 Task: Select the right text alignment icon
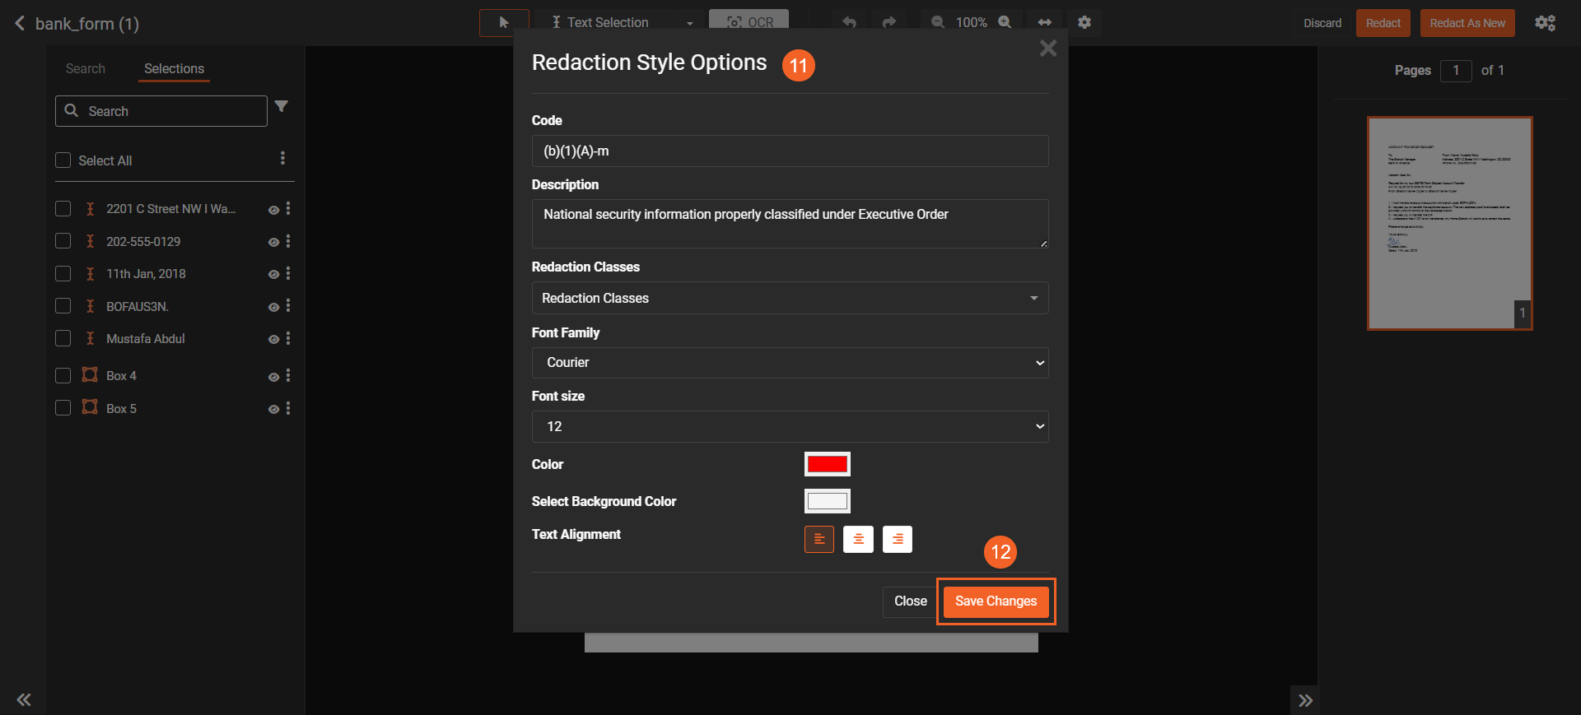tap(897, 539)
